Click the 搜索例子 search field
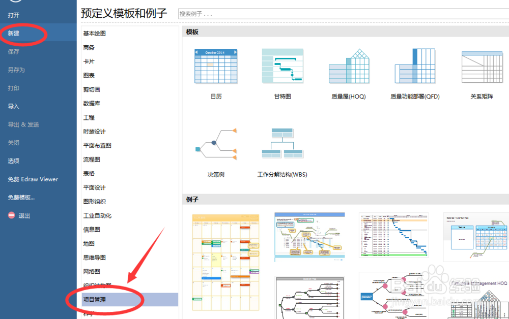This screenshot has height=319, width=509. (254, 14)
